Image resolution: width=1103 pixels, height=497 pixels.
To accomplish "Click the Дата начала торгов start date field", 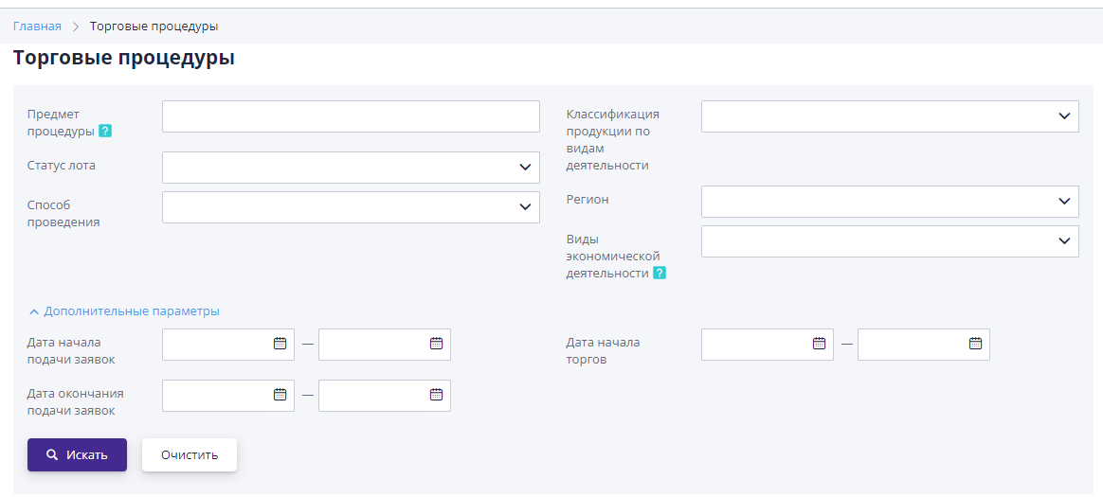I will click(x=755, y=344).
